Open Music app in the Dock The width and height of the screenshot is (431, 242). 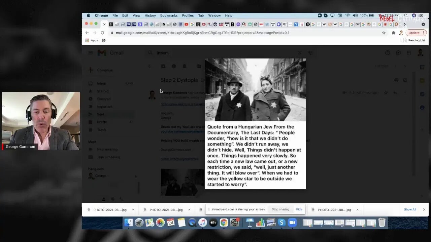click(202, 223)
